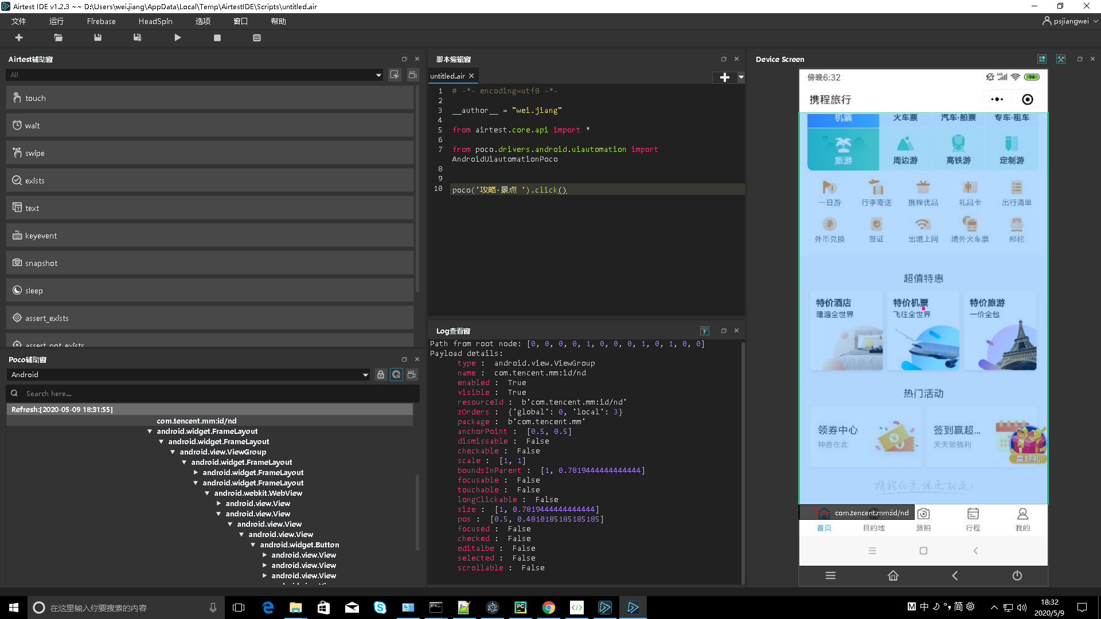
Task: Save the script using the floppy-disk icon
Action: pos(98,38)
